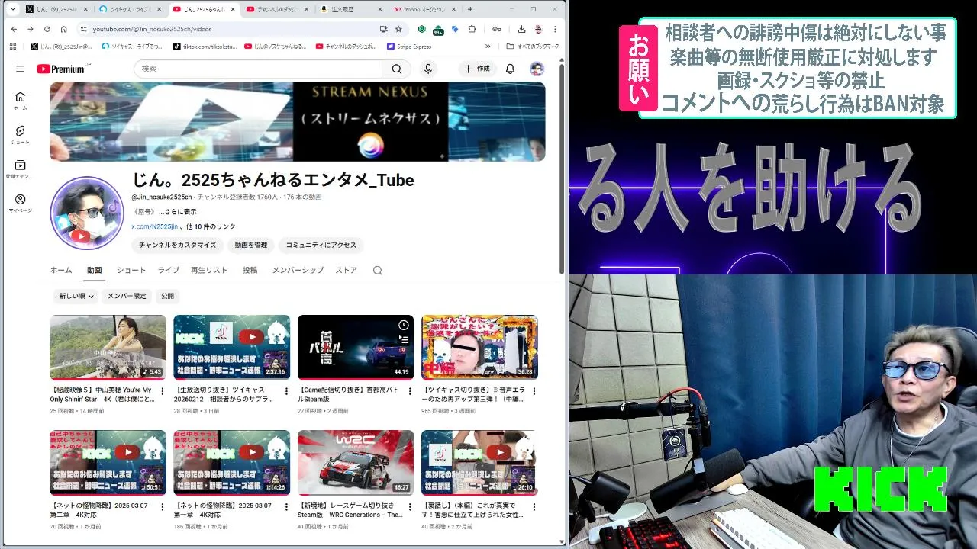Go to Home in the YouTube sidebar

tap(20, 101)
